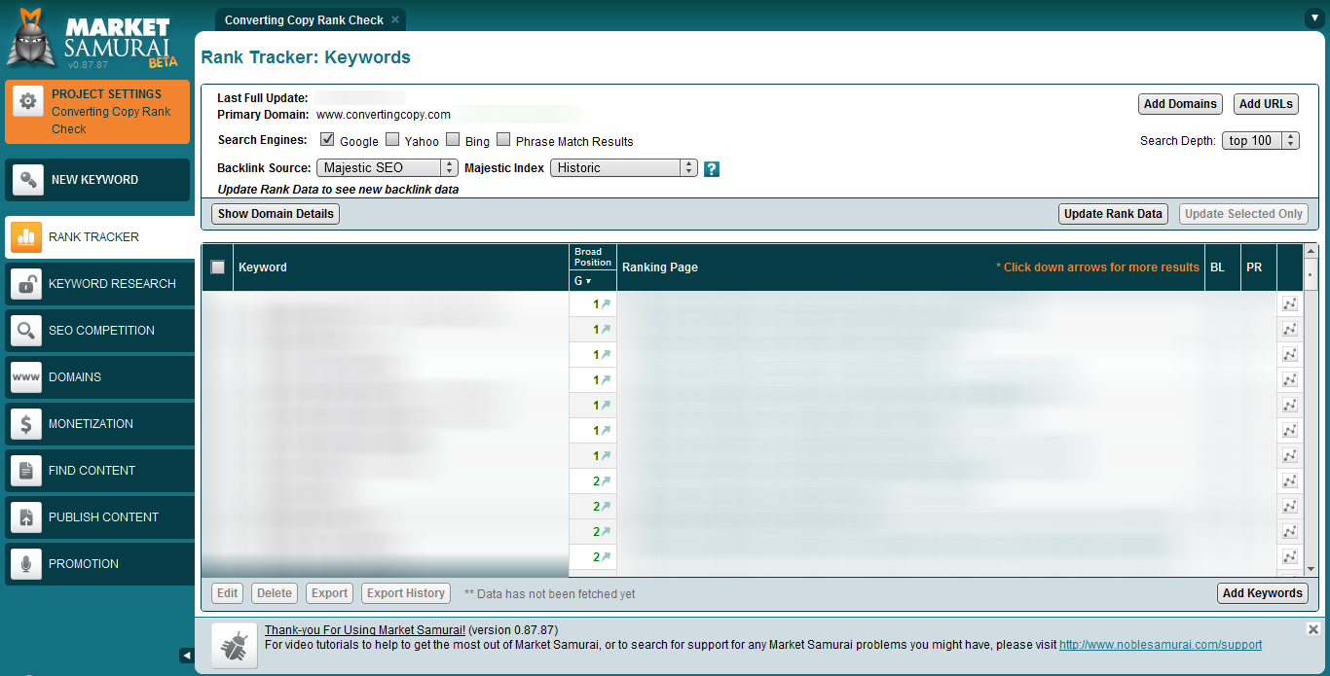Click the 'Data has not been fetched yet' note
The width and height of the screenshot is (1330, 676).
tap(550, 593)
